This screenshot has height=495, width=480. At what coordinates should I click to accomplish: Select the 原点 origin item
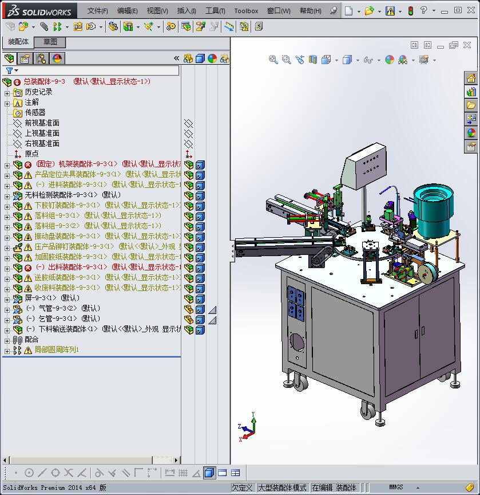[x=31, y=154]
